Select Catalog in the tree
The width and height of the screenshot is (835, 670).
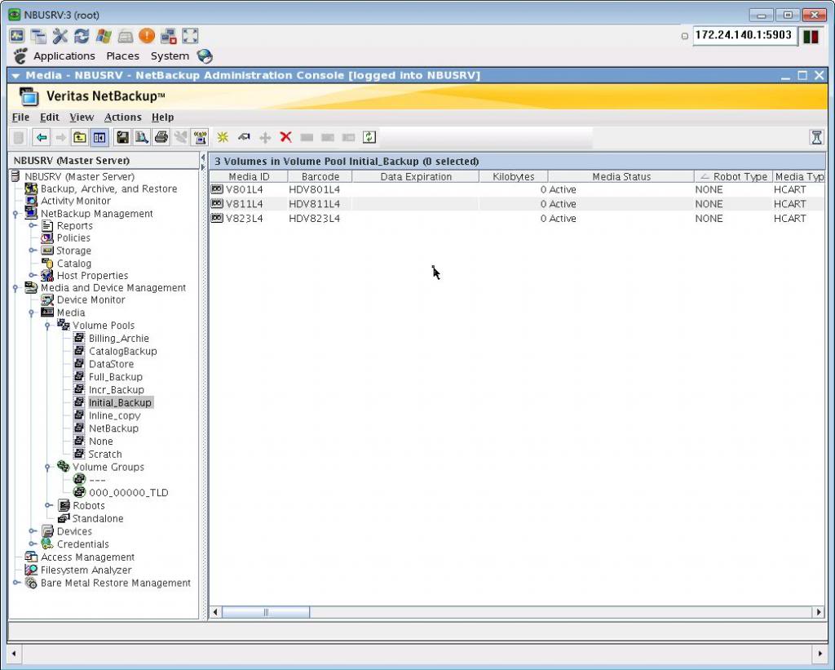pyautogui.click(x=74, y=264)
